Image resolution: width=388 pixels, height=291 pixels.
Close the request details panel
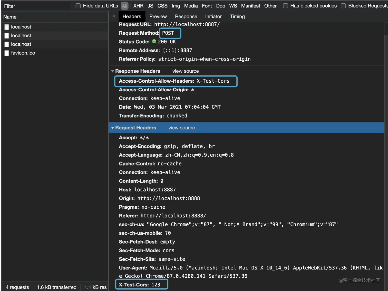114,16
